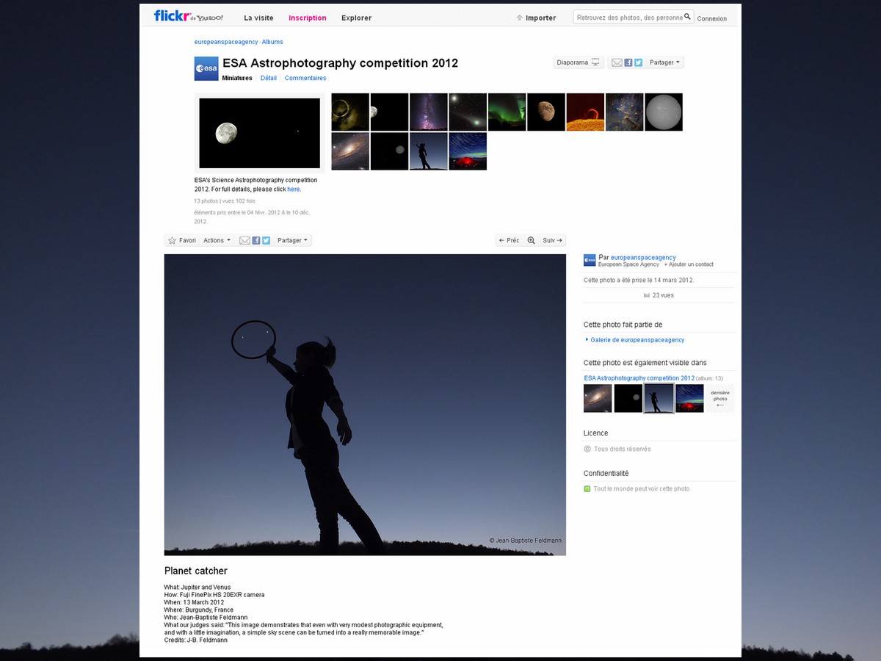Viewport: 881px width, 661px height.
Task: Open europeanspaceagency author link
Action: click(643, 258)
